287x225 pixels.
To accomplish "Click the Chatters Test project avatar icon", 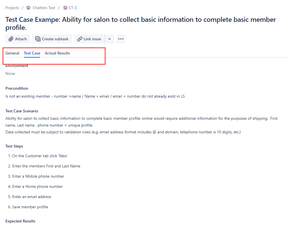I will 28,8.
